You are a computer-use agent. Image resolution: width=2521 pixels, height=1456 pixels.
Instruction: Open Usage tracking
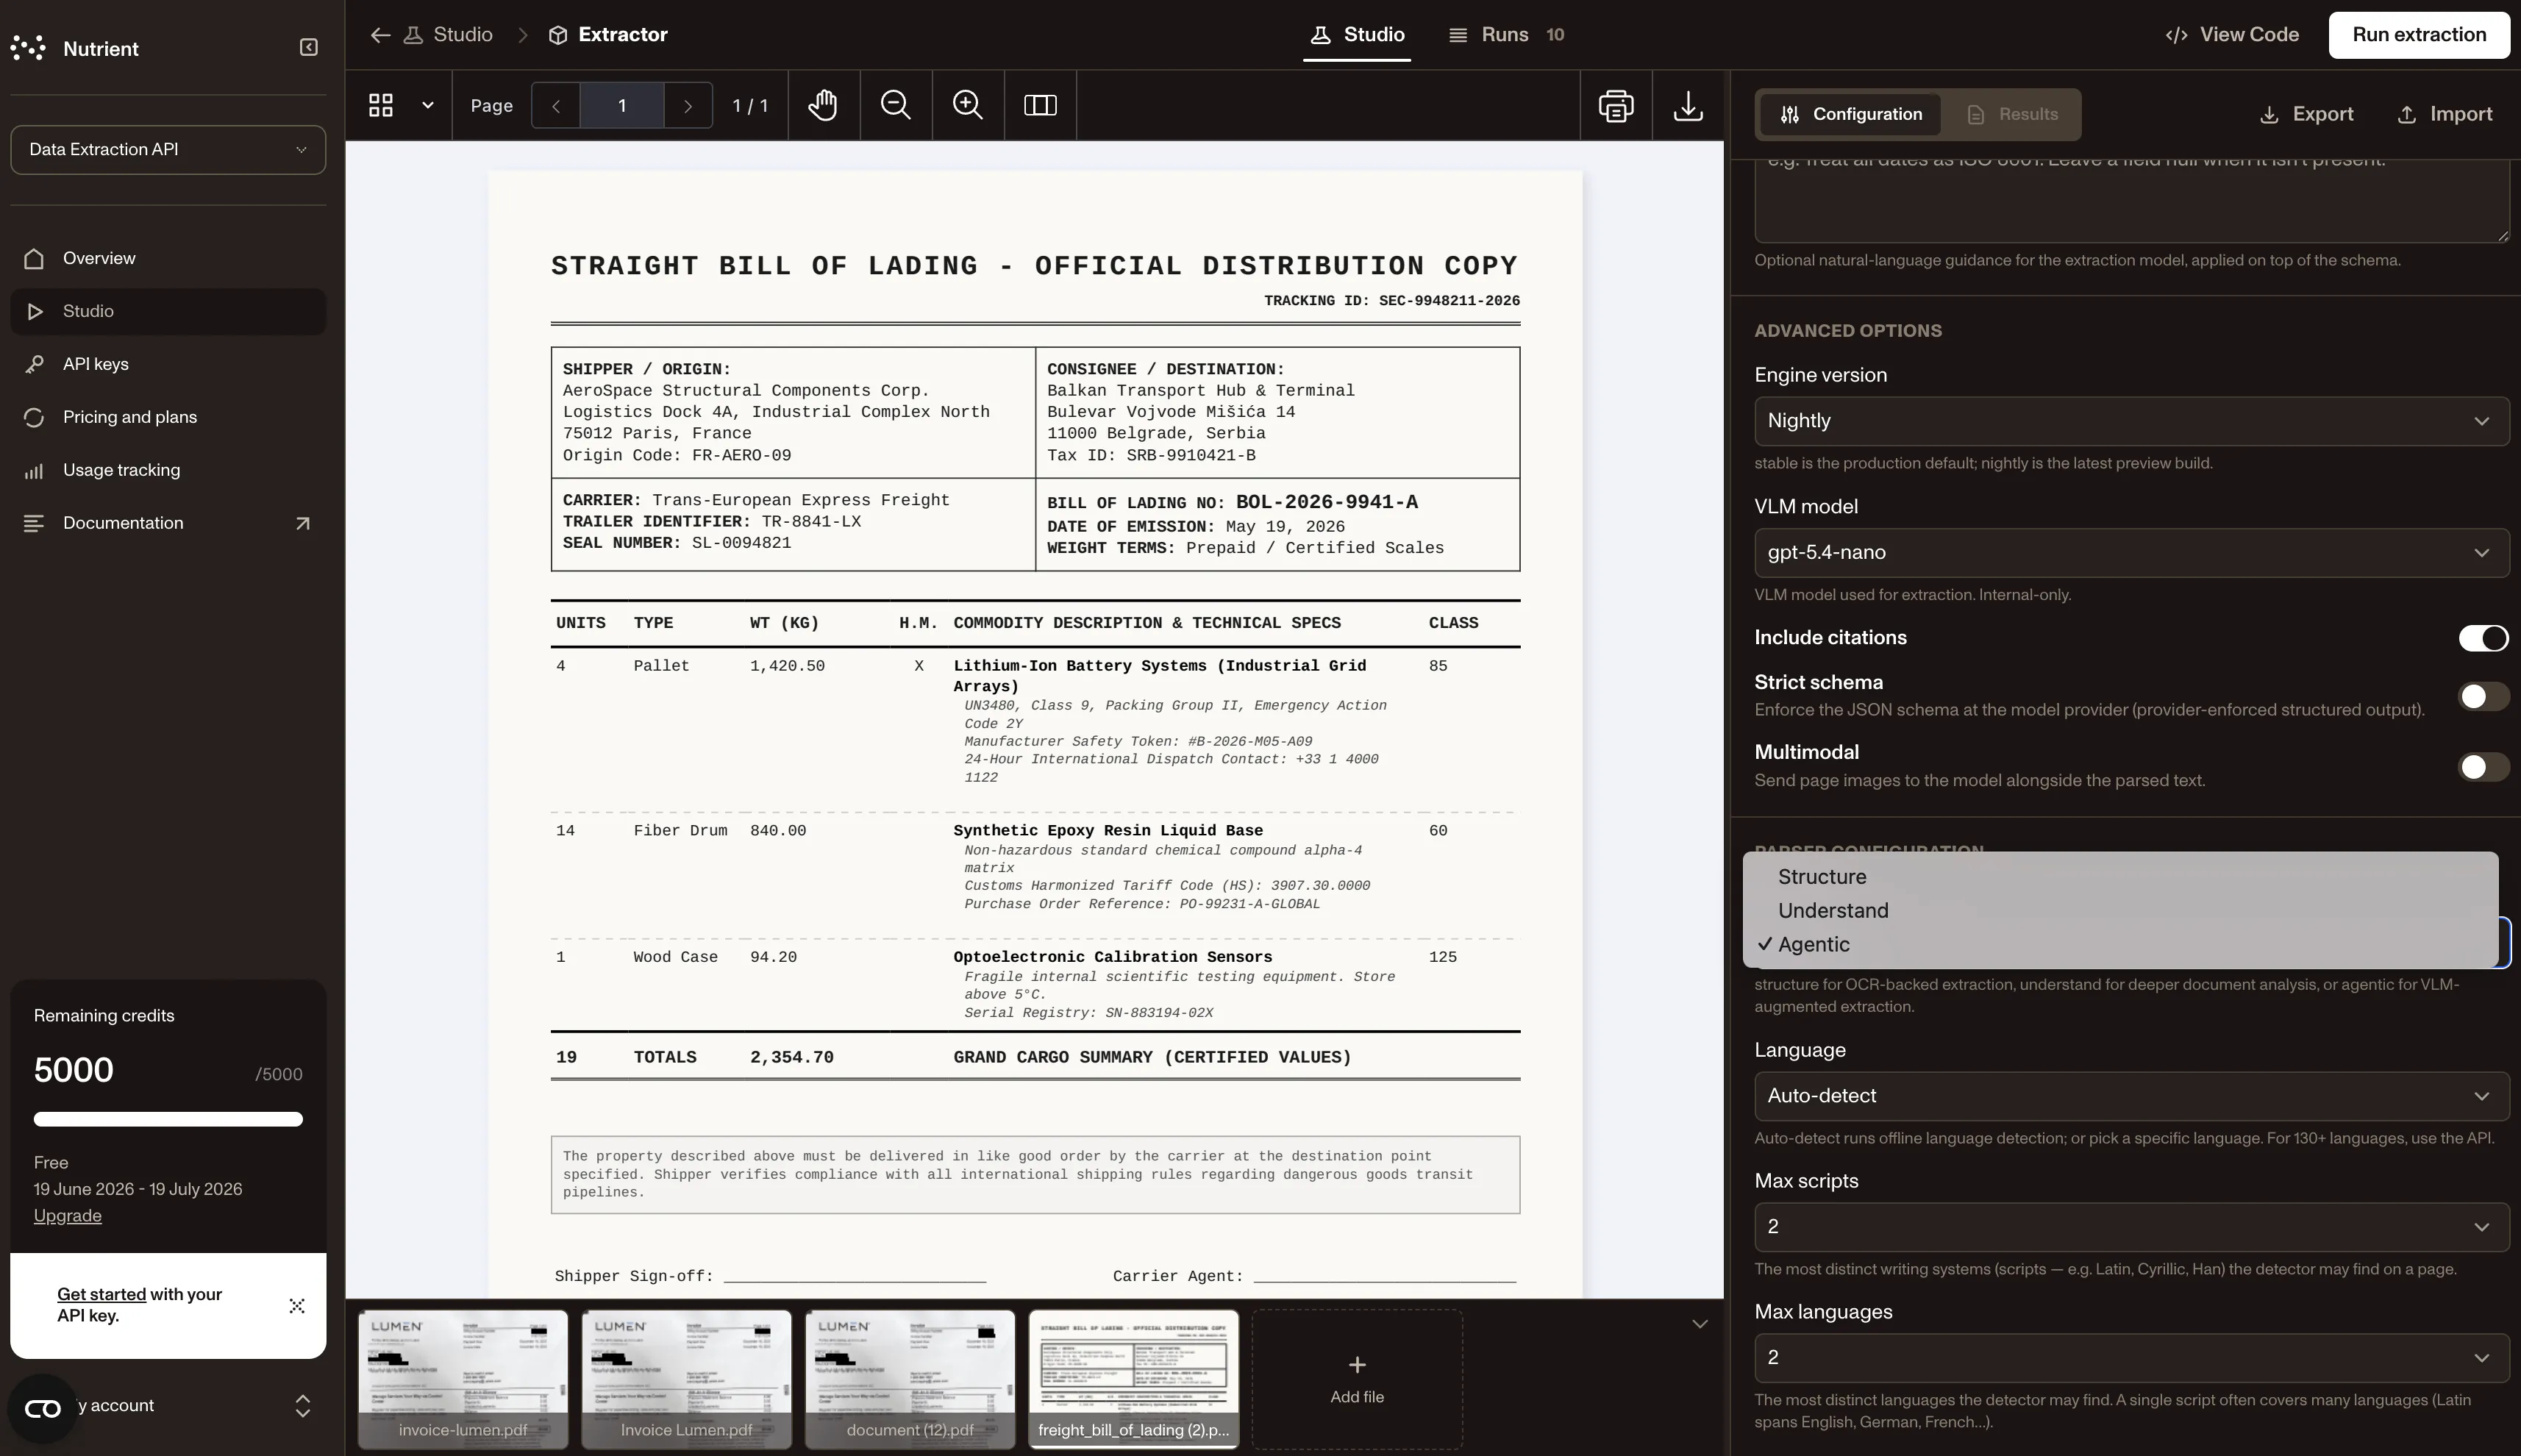168,471
